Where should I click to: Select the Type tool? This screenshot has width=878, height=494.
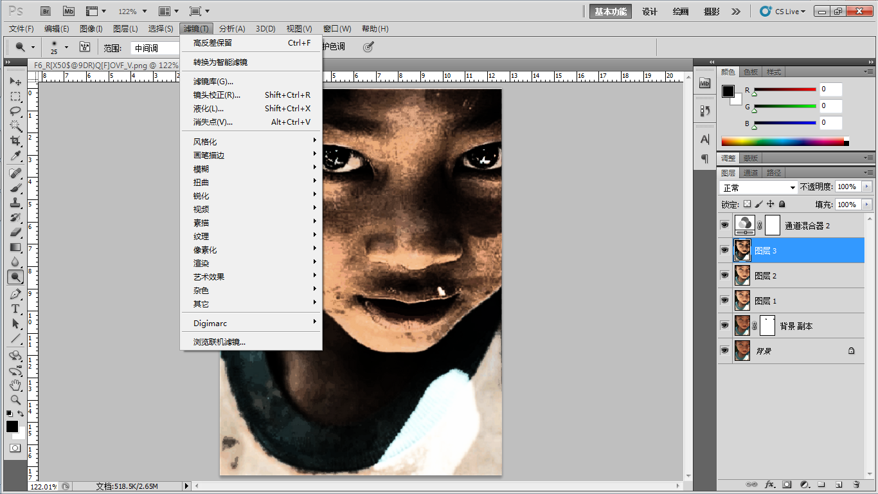[x=15, y=309]
